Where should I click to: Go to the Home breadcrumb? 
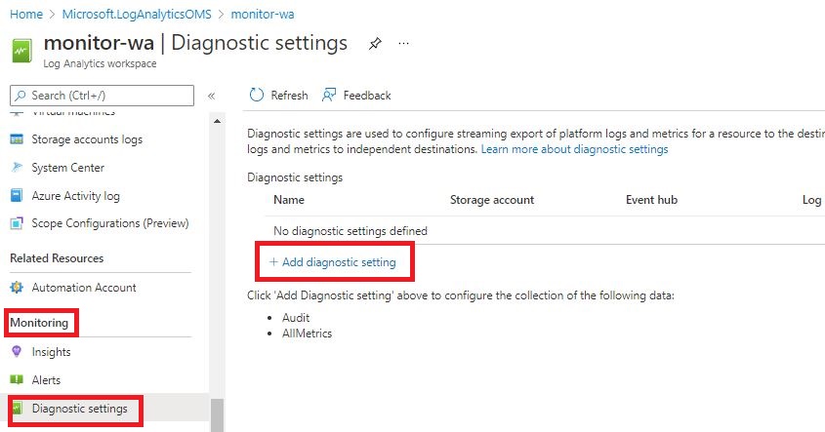coord(26,15)
